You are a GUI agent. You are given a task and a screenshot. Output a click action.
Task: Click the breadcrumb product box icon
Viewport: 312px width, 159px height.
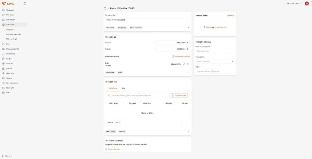(x=105, y=8)
